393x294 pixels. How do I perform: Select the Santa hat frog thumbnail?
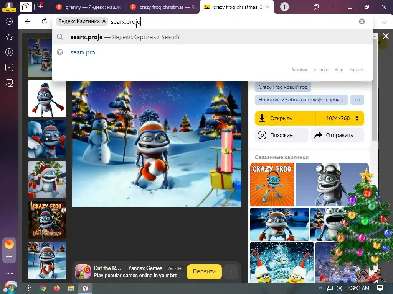[x=47, y=180]
